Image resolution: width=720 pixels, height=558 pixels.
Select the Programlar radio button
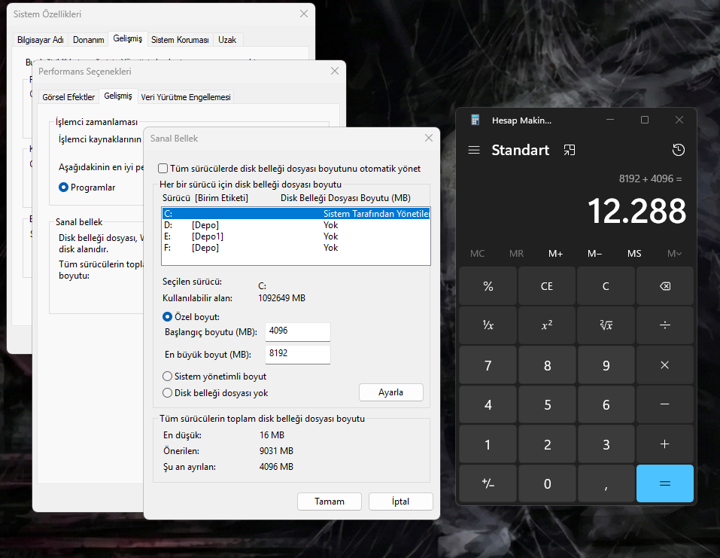(63, 187)
